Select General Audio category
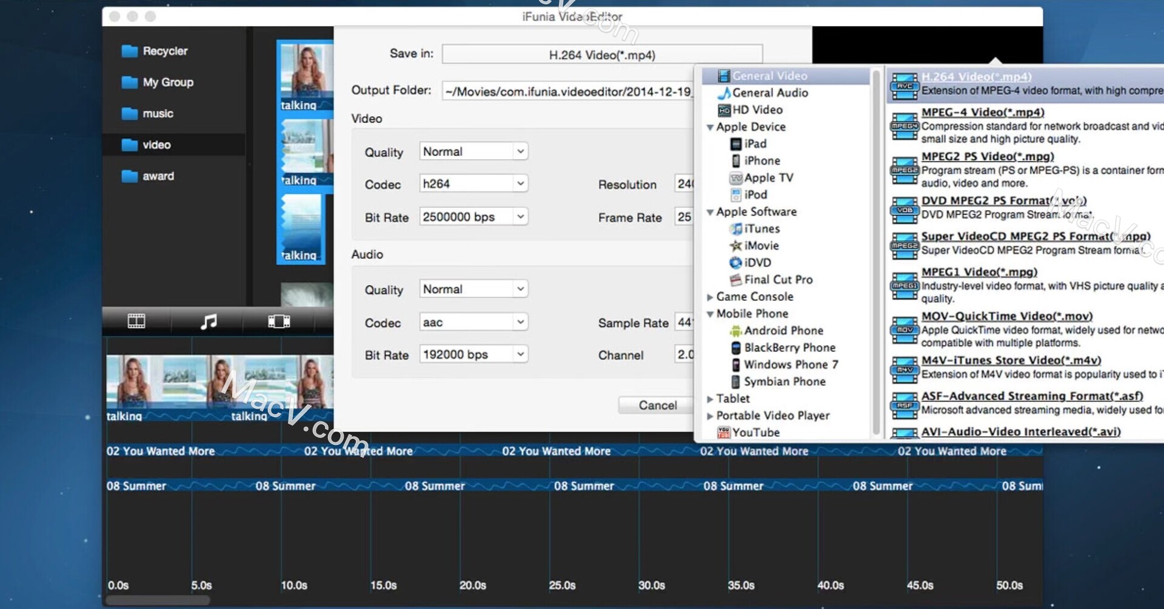The height and width of the screenshot is (609, 1164). [763, 93]
